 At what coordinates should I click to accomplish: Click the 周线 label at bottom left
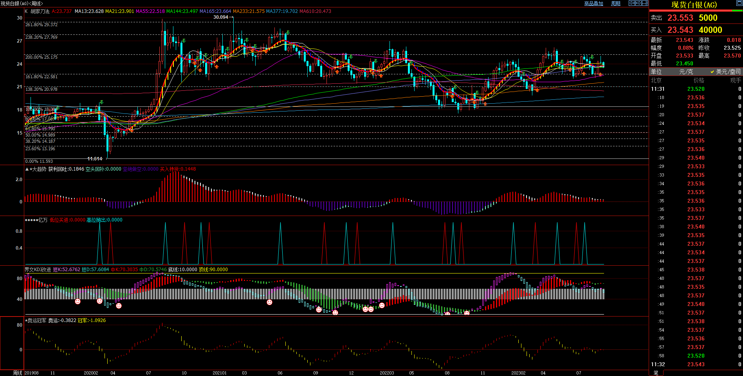17,373
